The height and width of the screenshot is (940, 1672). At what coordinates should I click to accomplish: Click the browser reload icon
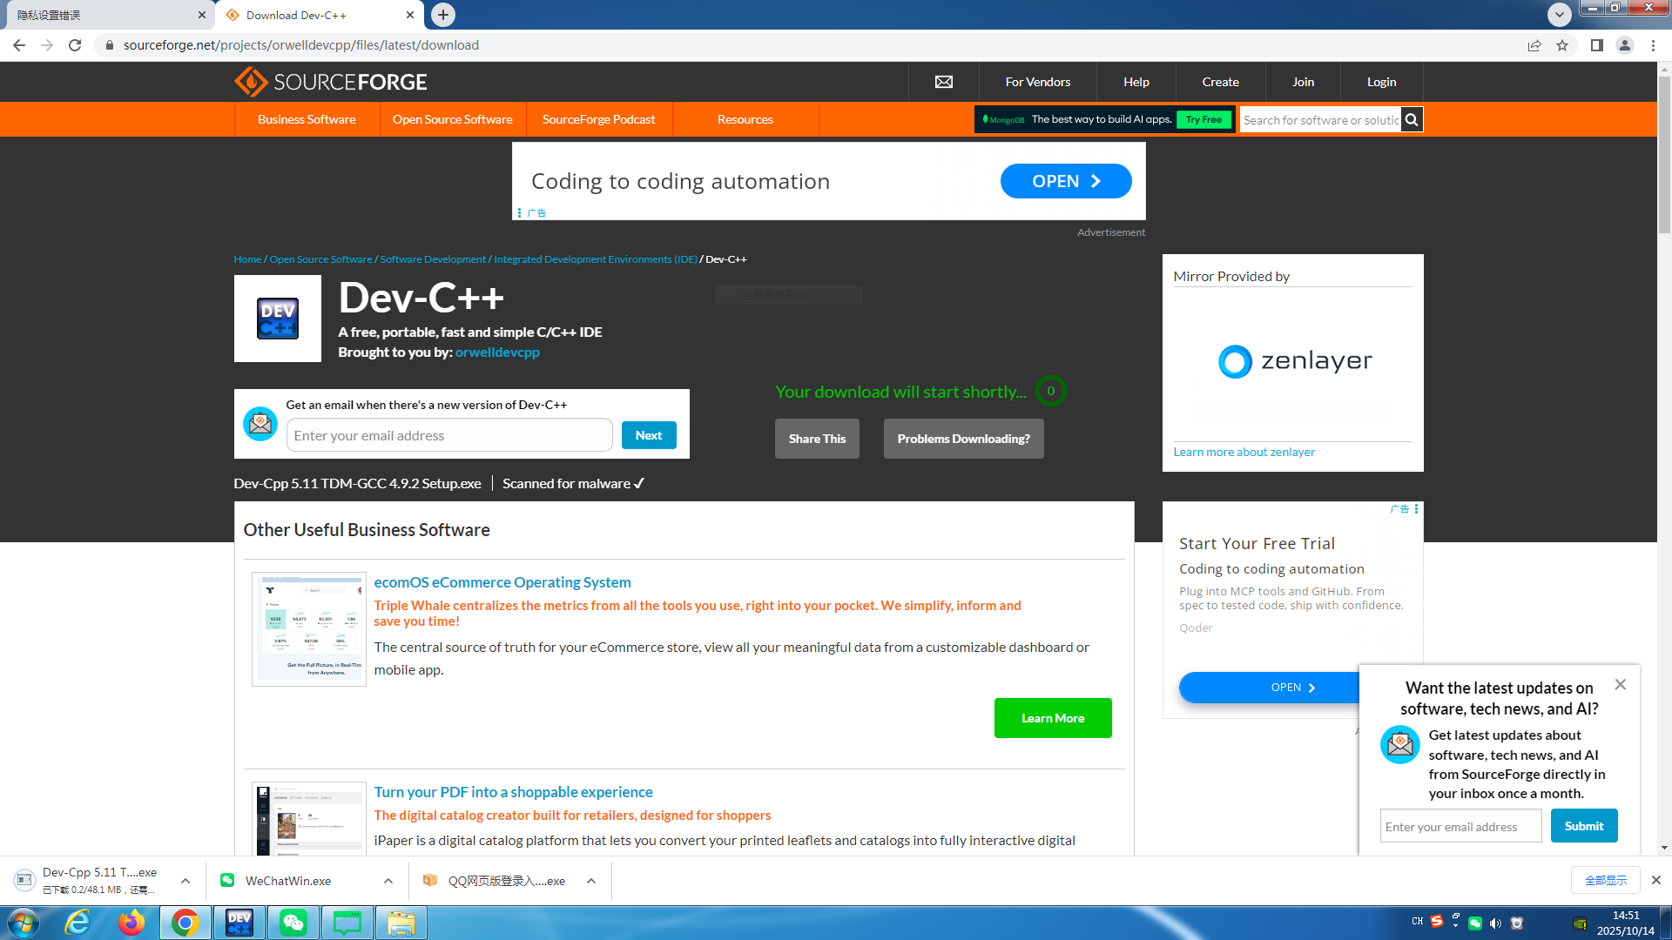coord(75,45)
